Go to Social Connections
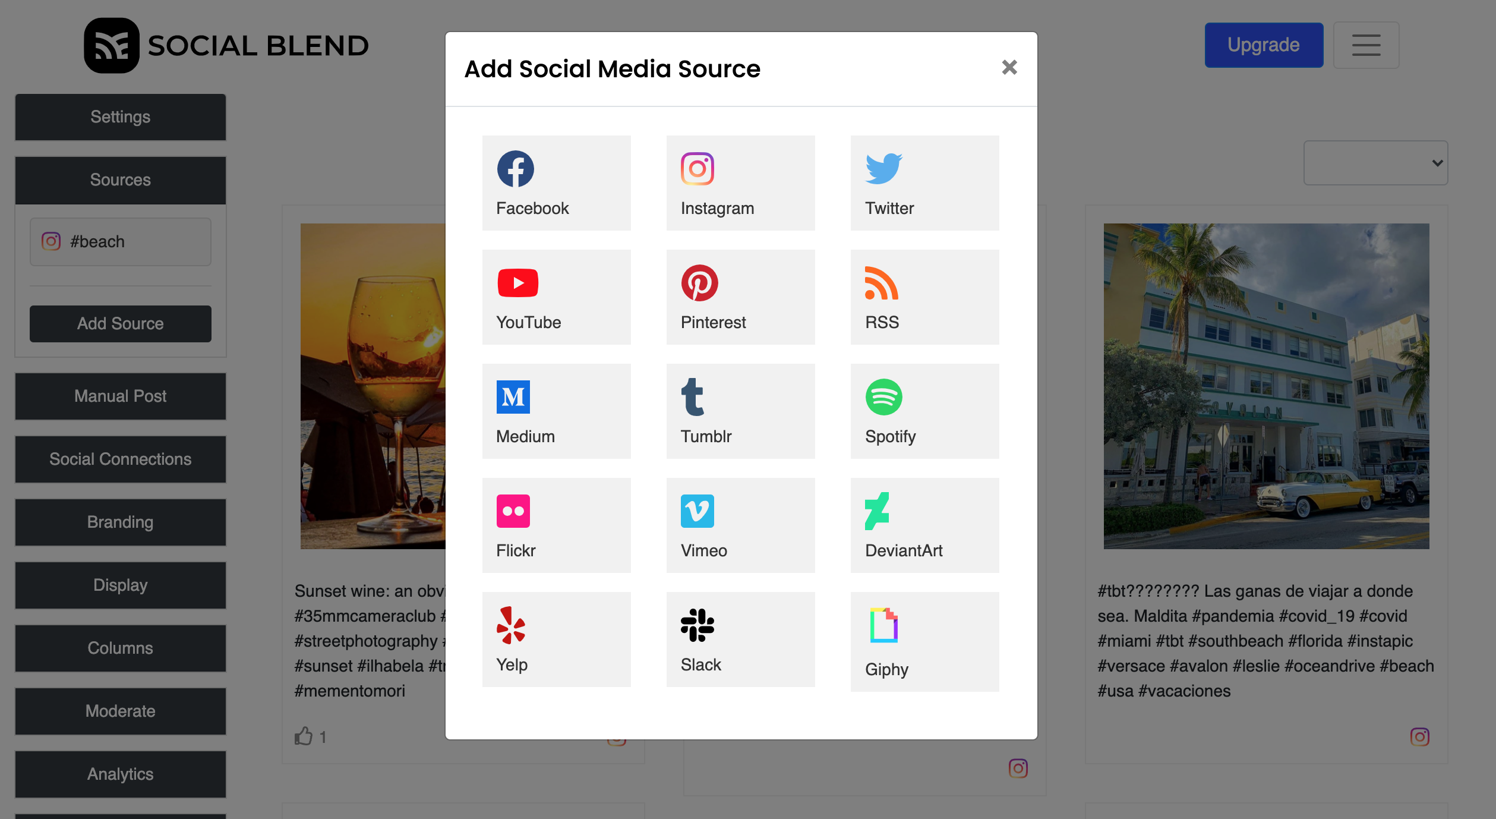The width and height of the screenshot is (1496, 819). 121,459
